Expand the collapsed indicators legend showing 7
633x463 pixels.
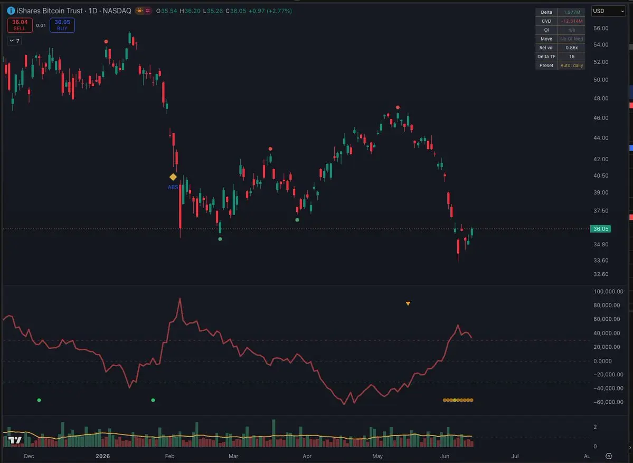coord(15,41)
